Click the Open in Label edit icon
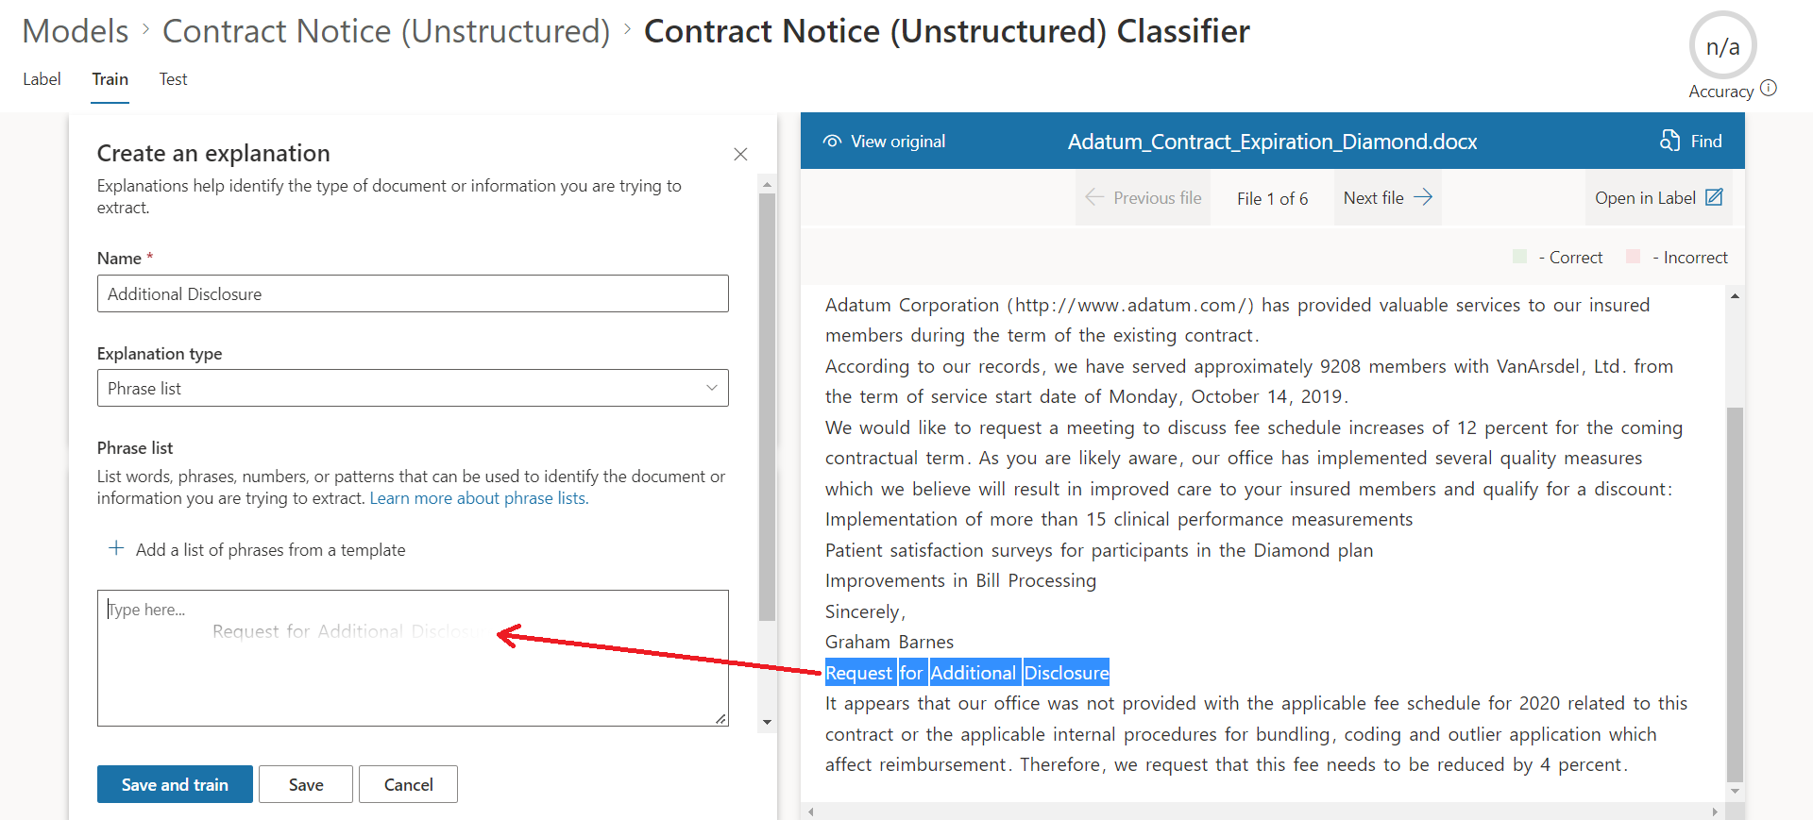 tap(1714, 197)
